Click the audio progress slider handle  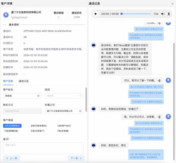pos(122,14)
